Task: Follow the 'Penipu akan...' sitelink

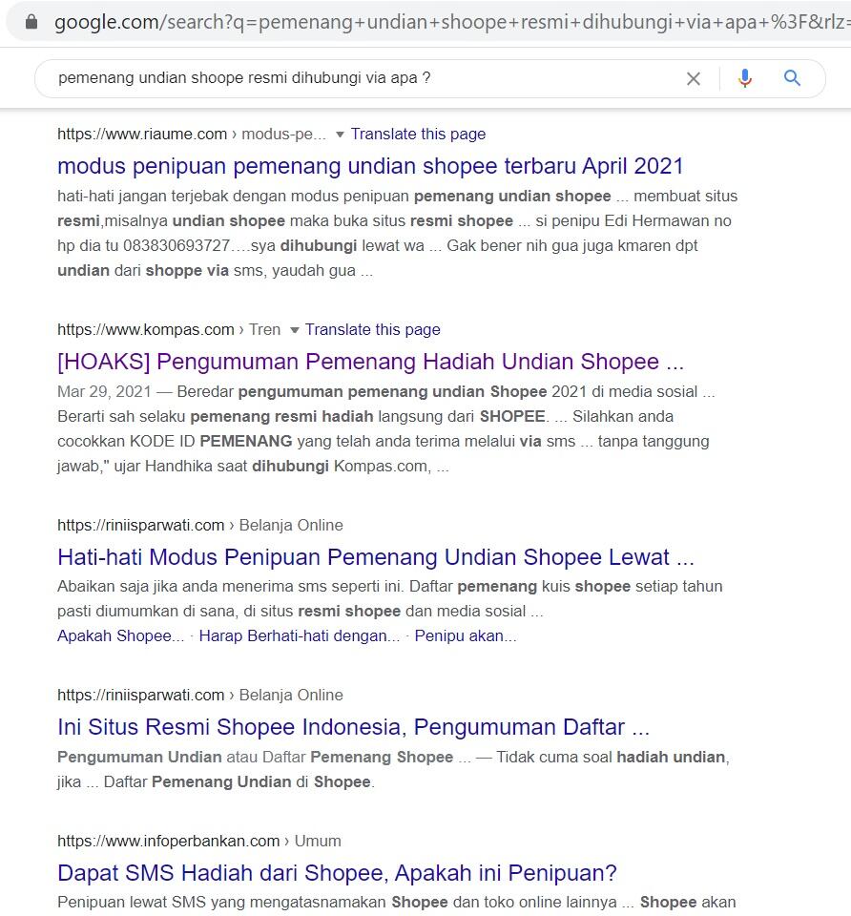Action: point(466,635)
